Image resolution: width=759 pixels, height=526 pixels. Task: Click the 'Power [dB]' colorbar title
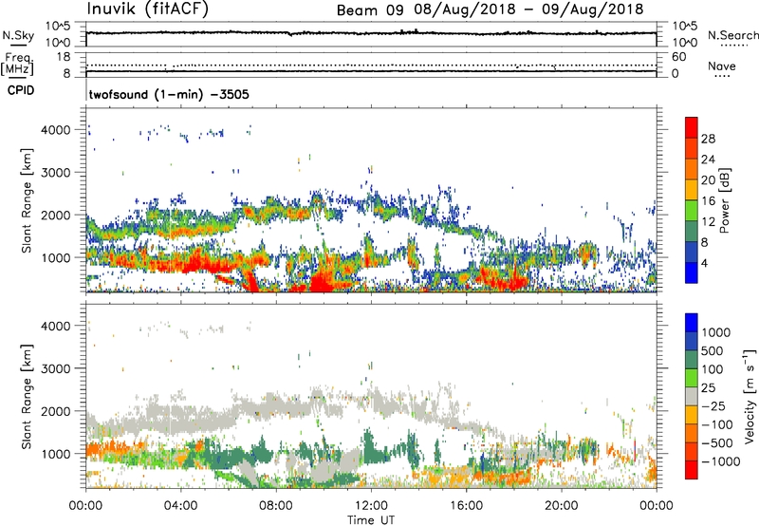pos(725,200)
